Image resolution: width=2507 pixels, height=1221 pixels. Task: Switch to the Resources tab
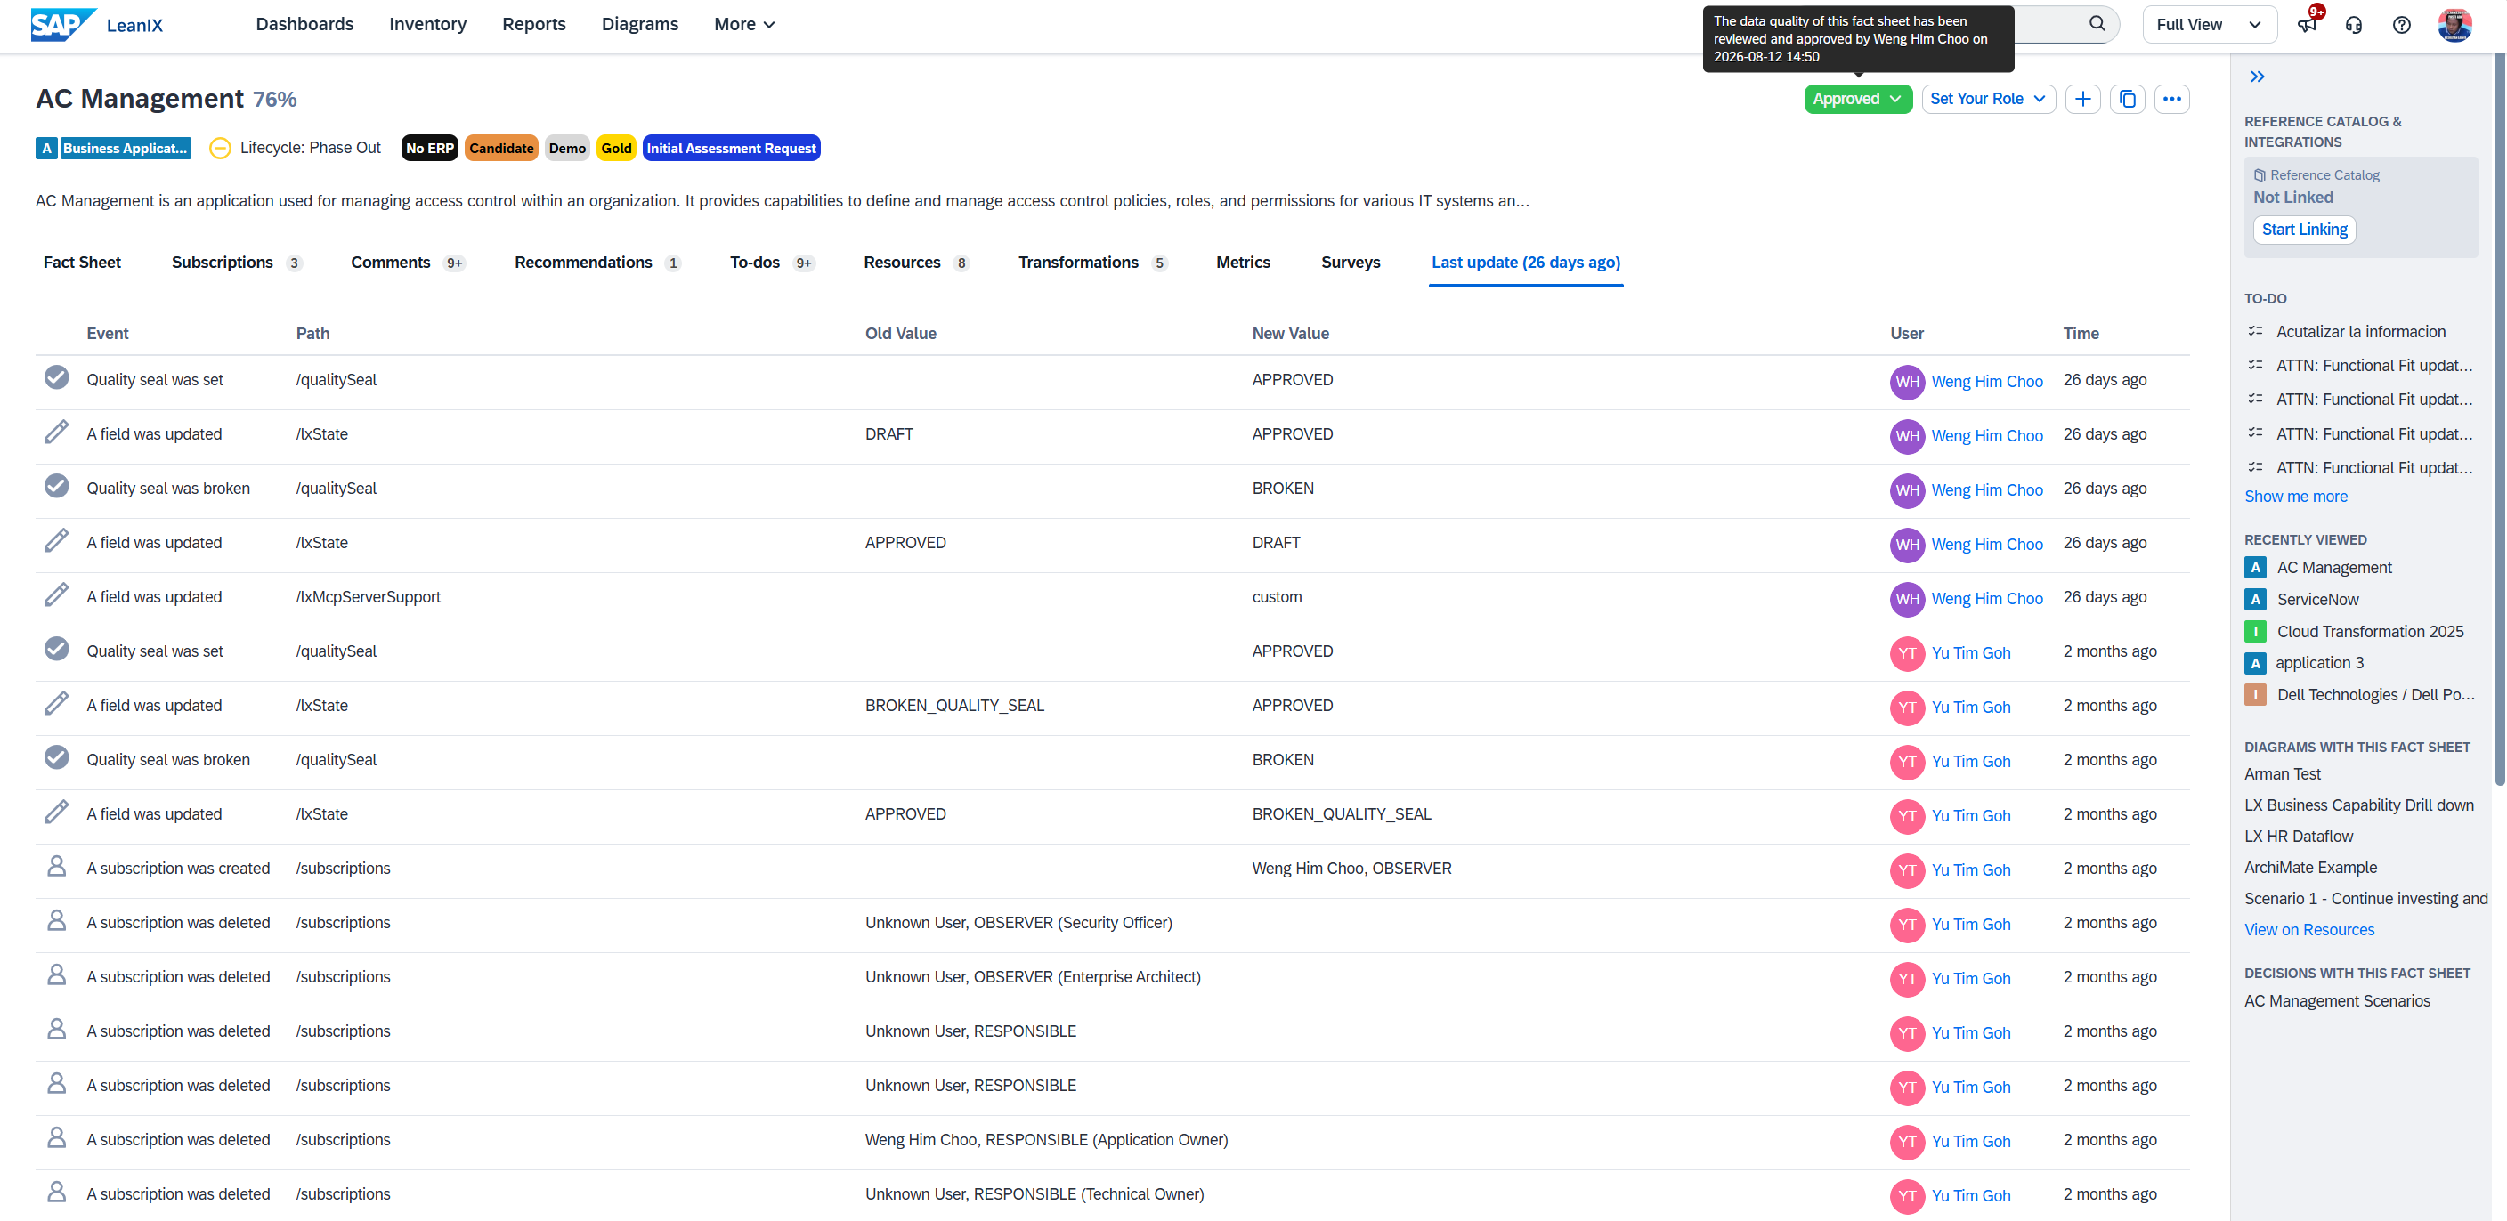[916, 262]
